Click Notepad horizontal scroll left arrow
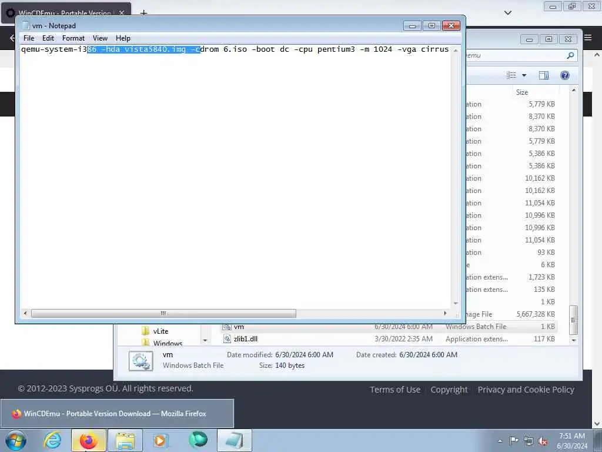 (25, 313)
